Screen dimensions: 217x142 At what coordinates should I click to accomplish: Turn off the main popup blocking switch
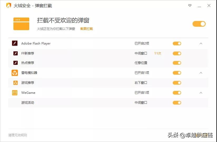coord(199,24)
